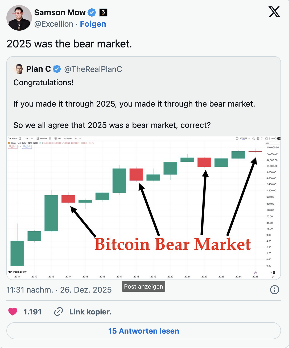Expand the Unnamed layout dropdown arrow

pos(249,139)
